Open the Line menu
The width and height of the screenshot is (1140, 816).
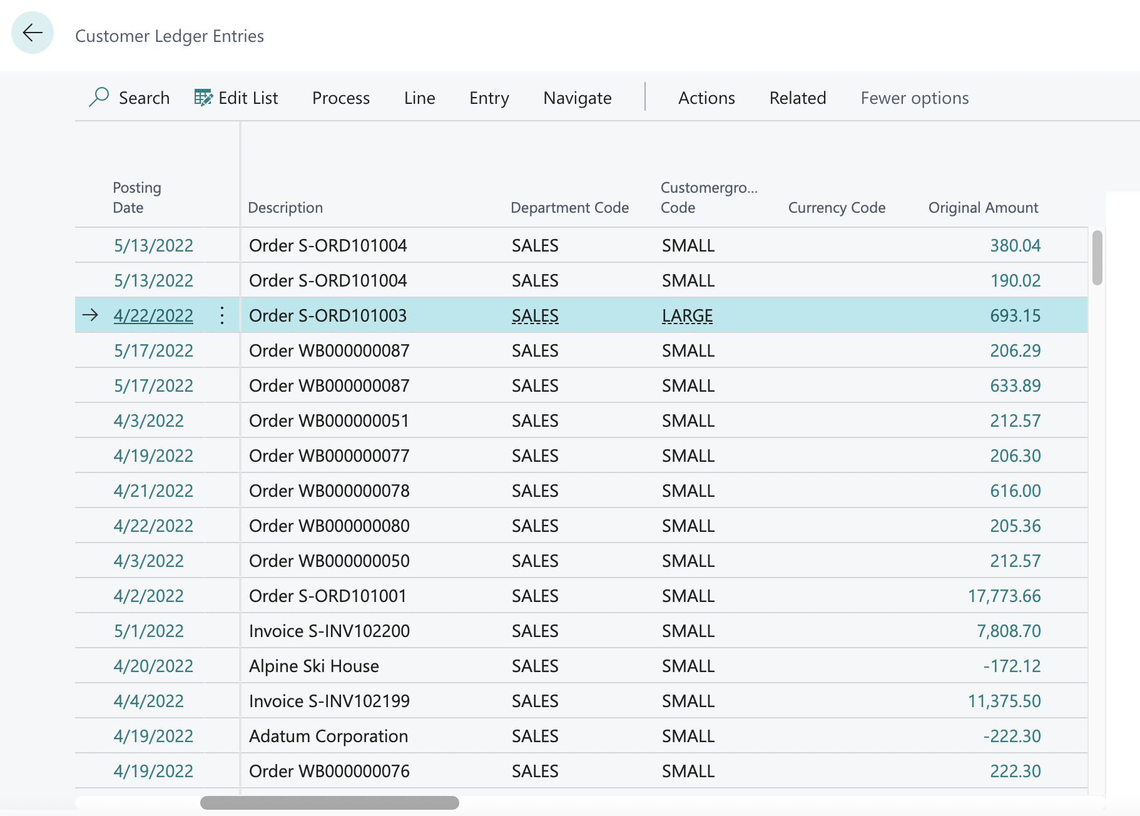pyautogui.click(x=419, y=98)
